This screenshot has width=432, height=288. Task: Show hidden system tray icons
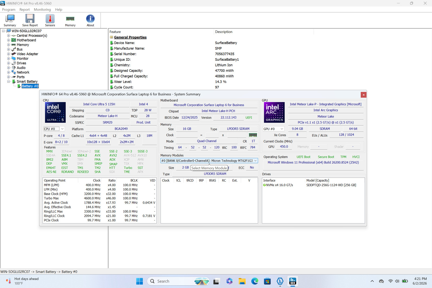click(372, 281)
